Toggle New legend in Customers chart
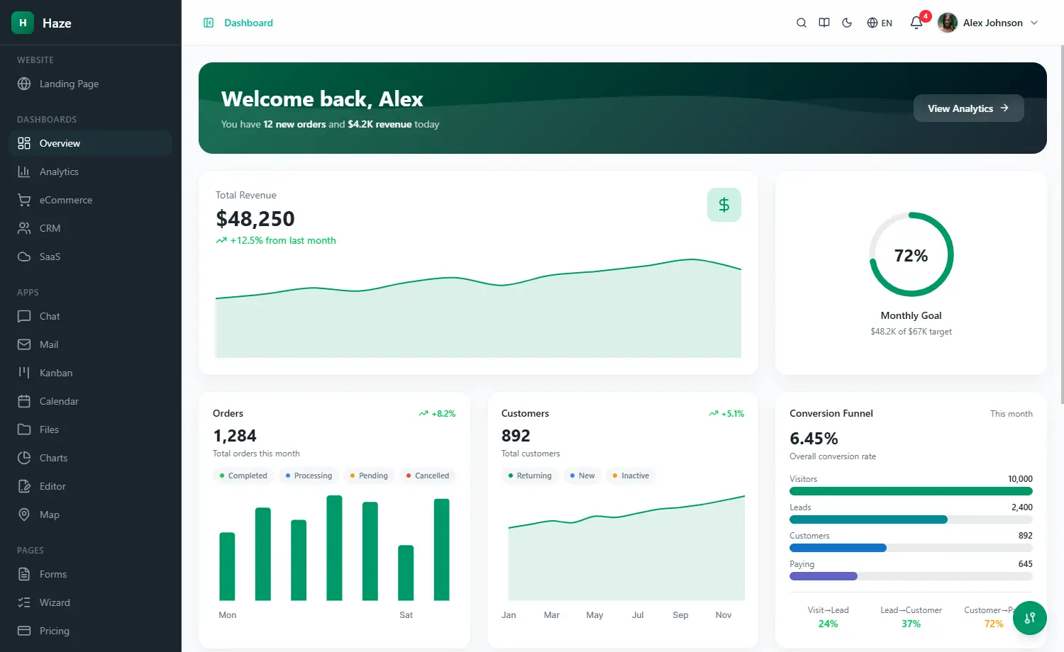The image size is (1064, 652). (582, 476)
